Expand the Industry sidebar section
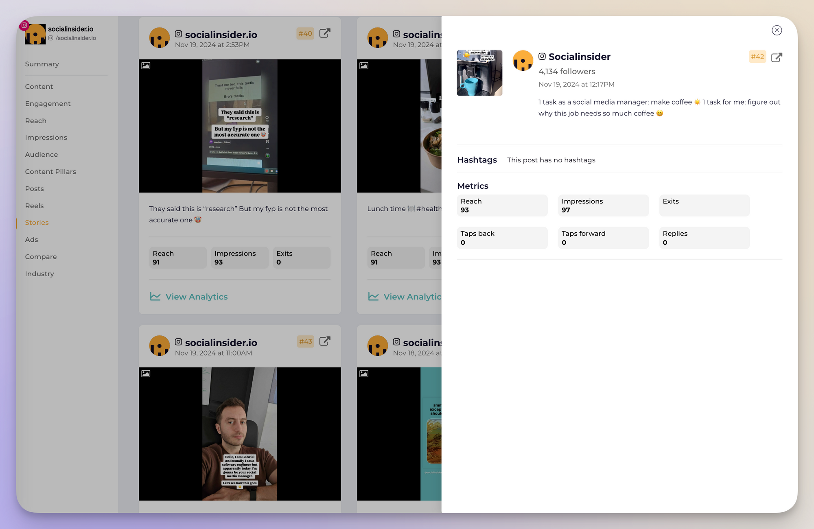 click(x=39, y=273)
